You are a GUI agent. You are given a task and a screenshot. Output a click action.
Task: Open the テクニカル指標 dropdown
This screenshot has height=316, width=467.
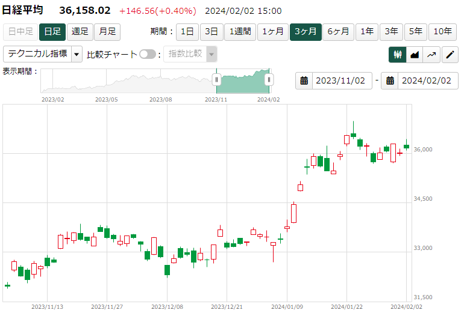point(37,54)
